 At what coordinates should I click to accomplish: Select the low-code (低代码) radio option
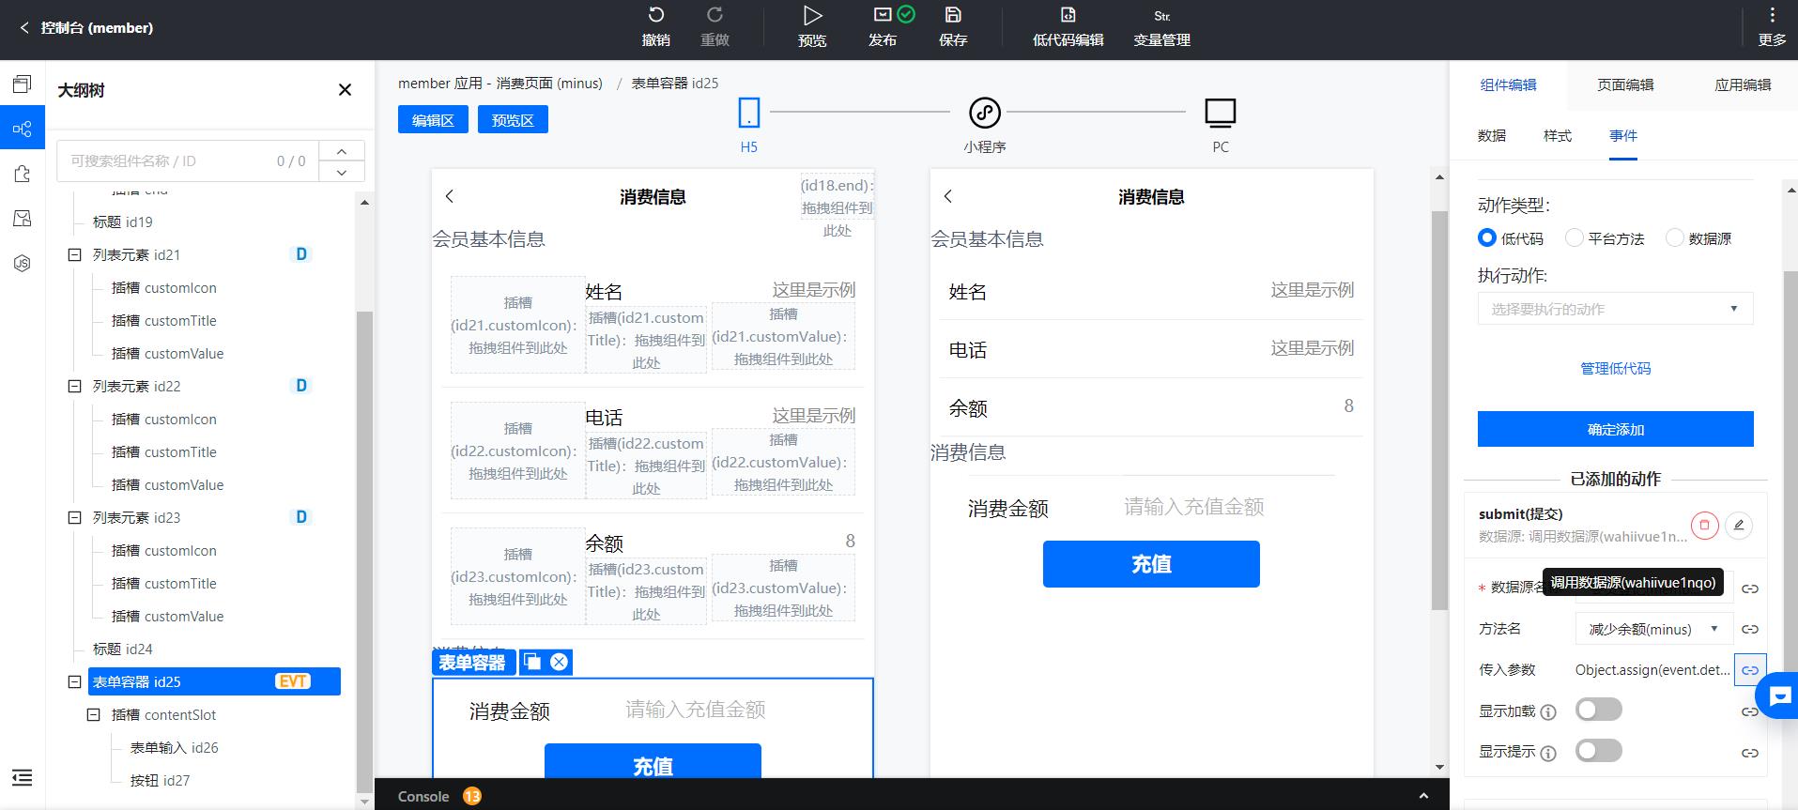pos(1486,238)
